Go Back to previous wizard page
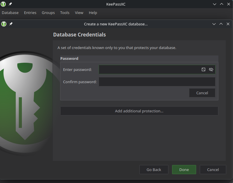 point(154,170)
